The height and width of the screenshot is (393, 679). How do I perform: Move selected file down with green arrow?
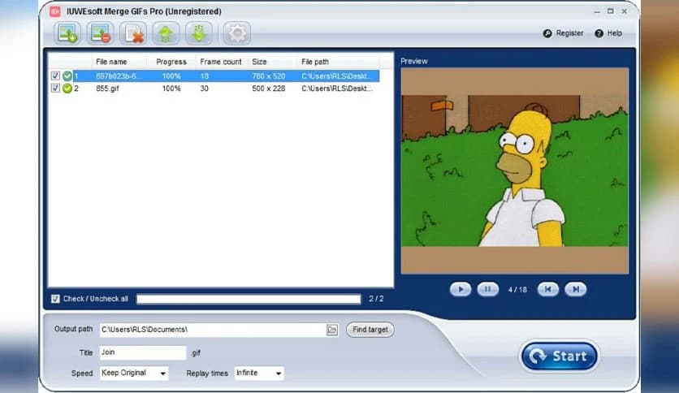[x=199, y=33]
